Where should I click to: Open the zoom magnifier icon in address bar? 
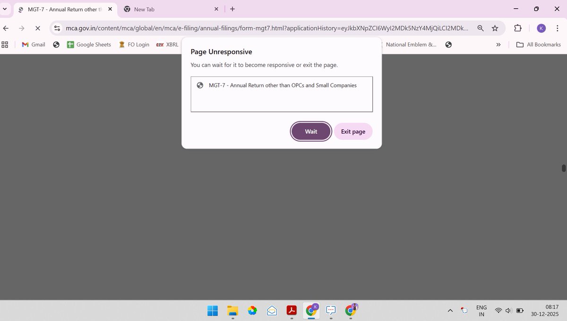pyautogui.click(x=481, y=28)
